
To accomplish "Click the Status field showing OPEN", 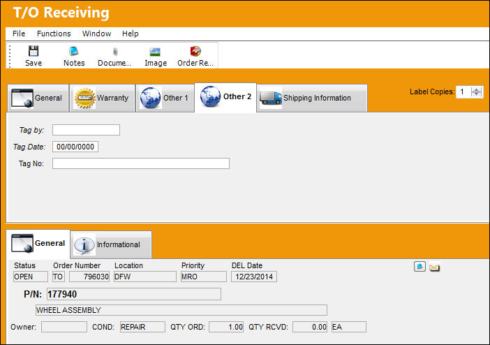I will (31, 277).
